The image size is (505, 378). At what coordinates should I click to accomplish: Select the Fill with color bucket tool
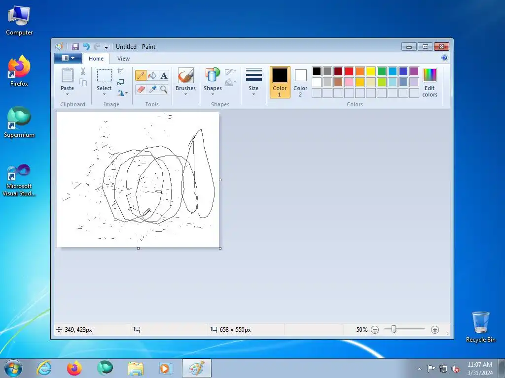152,75
